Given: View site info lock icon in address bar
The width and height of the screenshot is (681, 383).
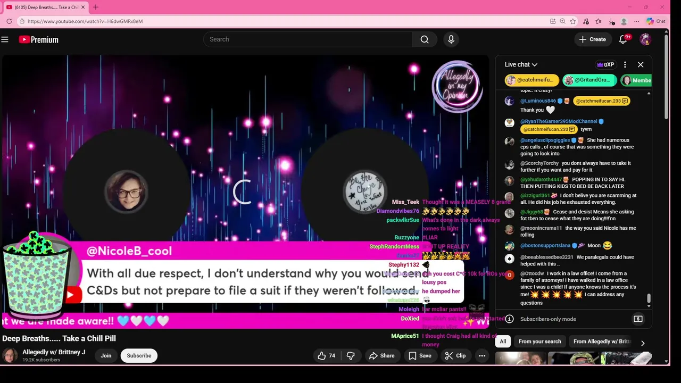Looking at the screenshot, I should pyautogui.click(x=22, y=21).
